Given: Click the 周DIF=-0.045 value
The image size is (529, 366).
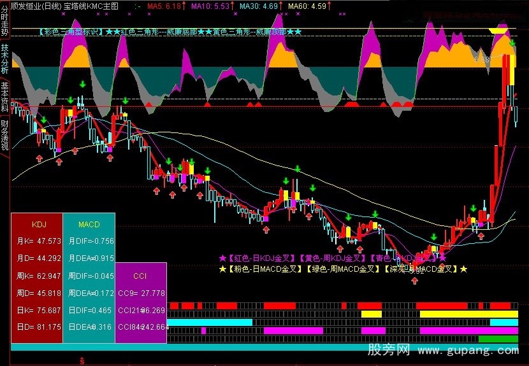Looking at the screenshot, I should pyautogui.click(x=91, y=276).
